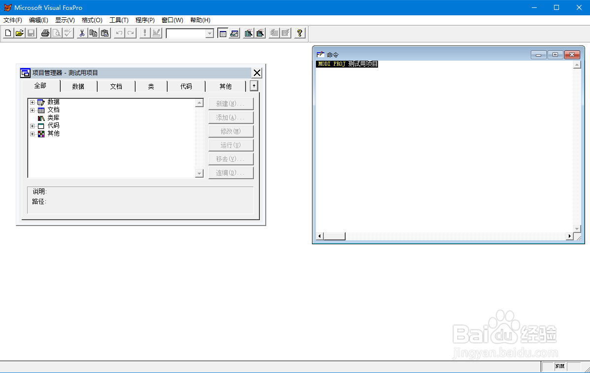Click the Cut scissors icon
Image resolution: width=590 pixels, height=373 pixels.
(82, 33)
